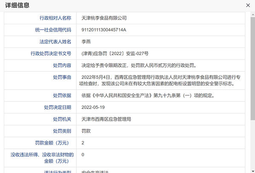Click label 没收违法所得、没收非法财物的金额
This screenshot has height=173, width=255.
(x=42, y=158)
